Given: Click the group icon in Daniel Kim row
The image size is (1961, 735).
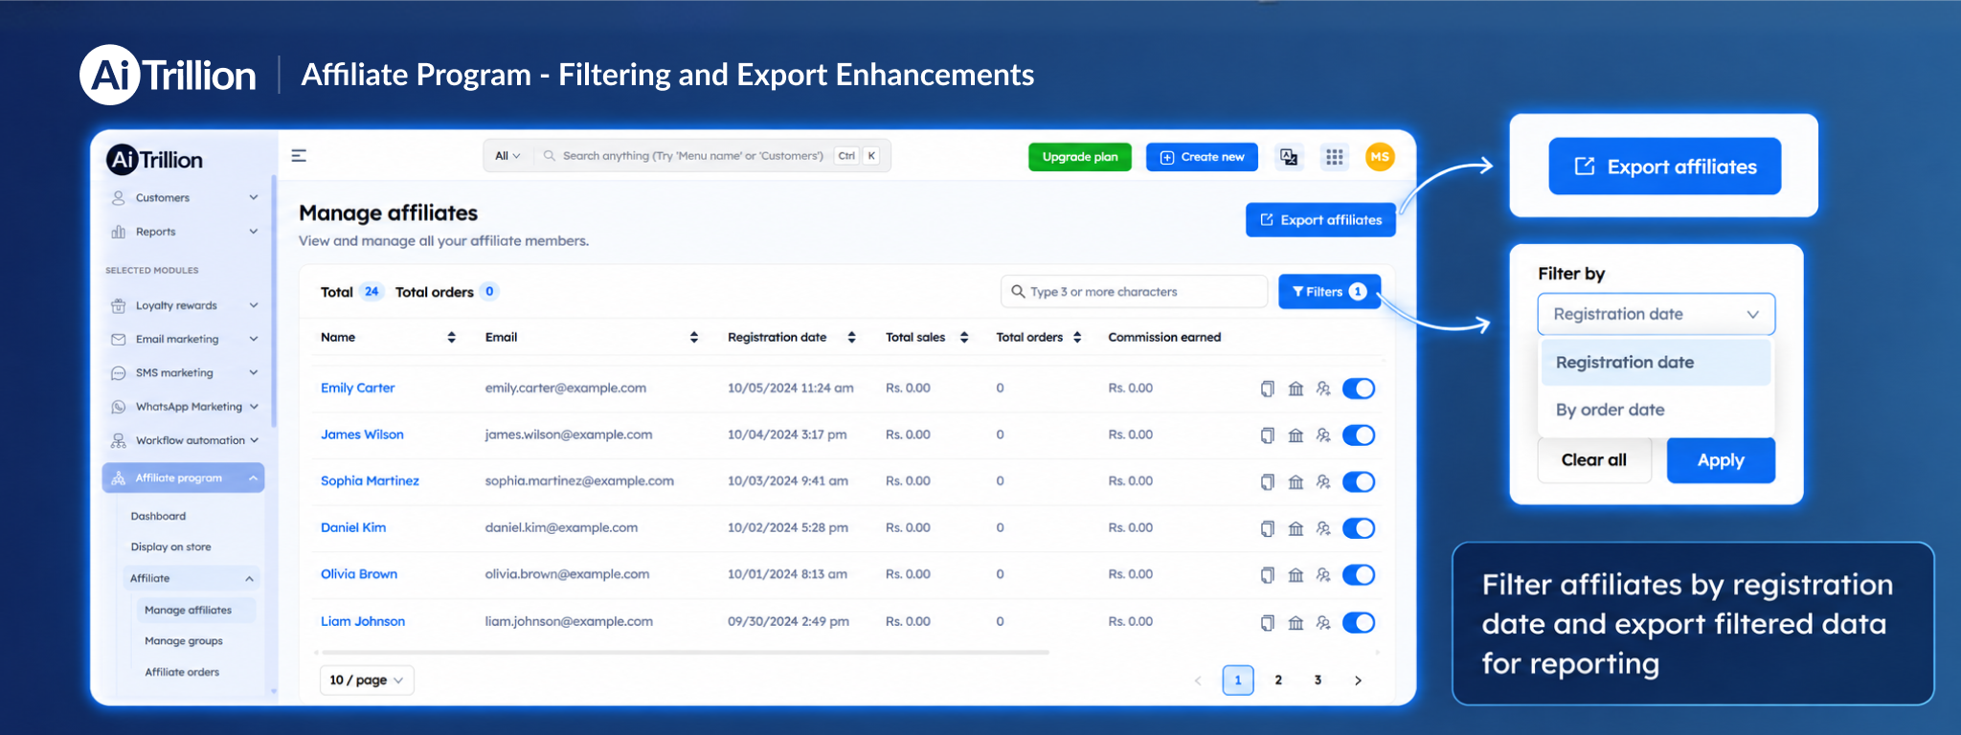Looking at the screenshot, I should pos(1323,528).
